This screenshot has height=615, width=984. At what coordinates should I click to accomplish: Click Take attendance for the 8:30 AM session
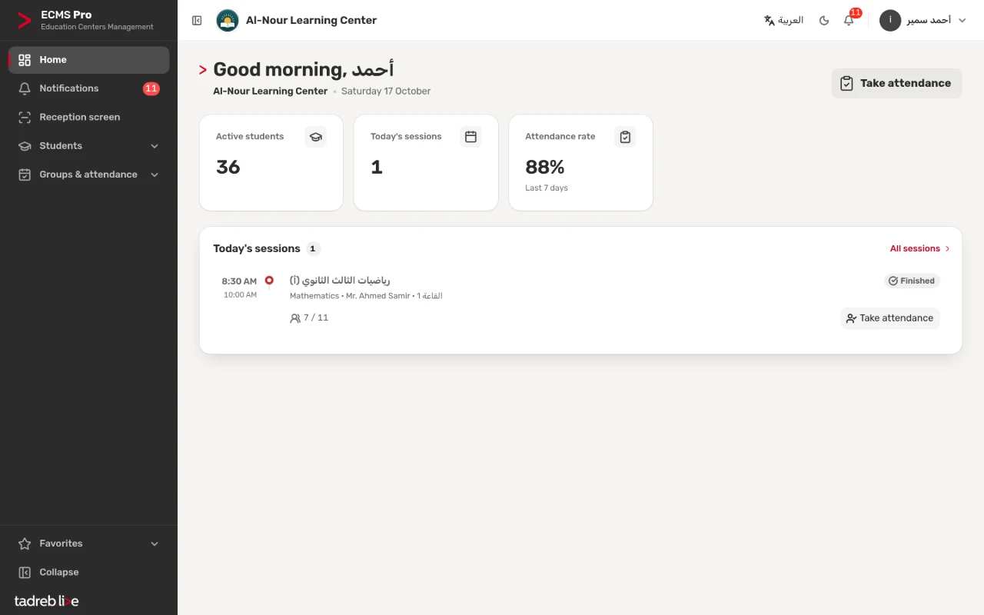(x=889, y=318)
